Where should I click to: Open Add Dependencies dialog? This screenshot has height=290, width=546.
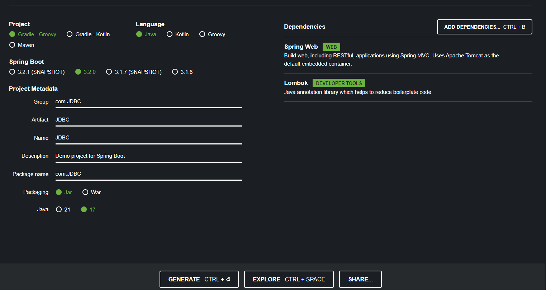(x=485, y=27)
